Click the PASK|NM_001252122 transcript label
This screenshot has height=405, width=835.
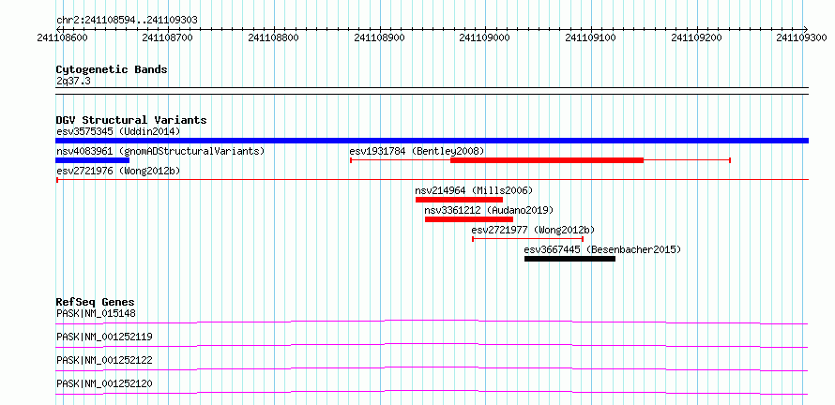tap(104, 360)
